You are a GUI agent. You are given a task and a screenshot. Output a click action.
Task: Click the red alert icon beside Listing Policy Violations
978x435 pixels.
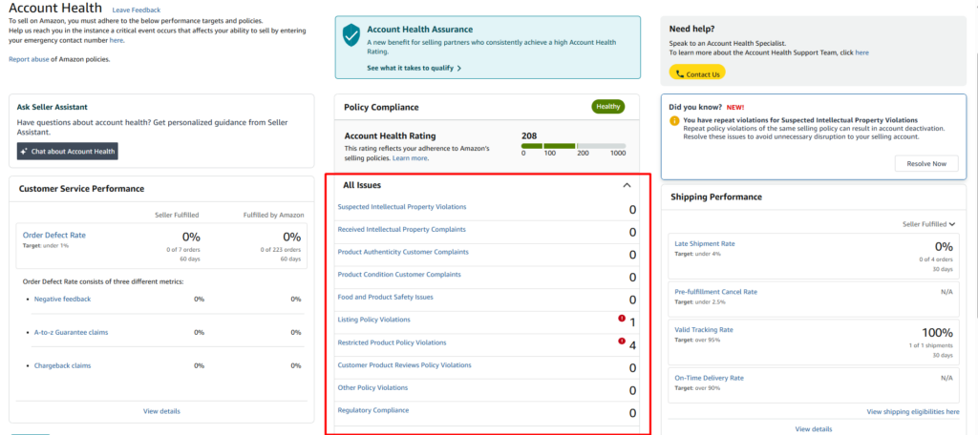point(621,318)
